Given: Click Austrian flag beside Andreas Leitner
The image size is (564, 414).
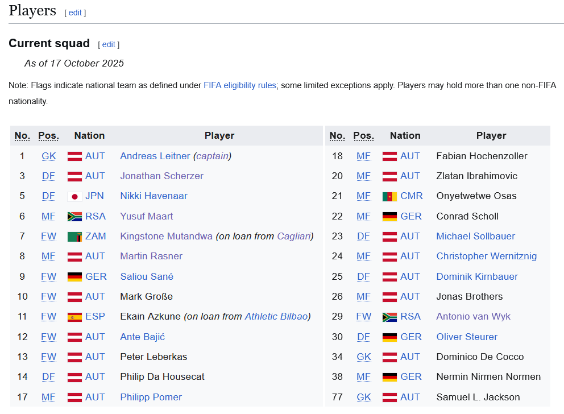Looking at the screenshot, I should [x=74, y=156].
